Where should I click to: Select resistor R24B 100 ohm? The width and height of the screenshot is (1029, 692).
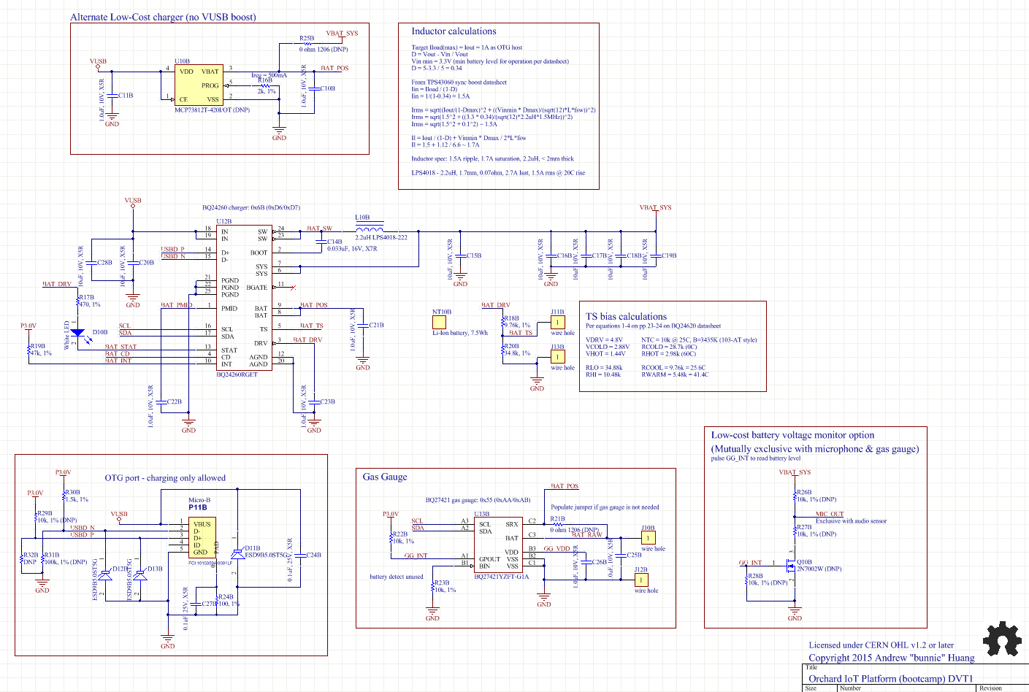[217, 601]
